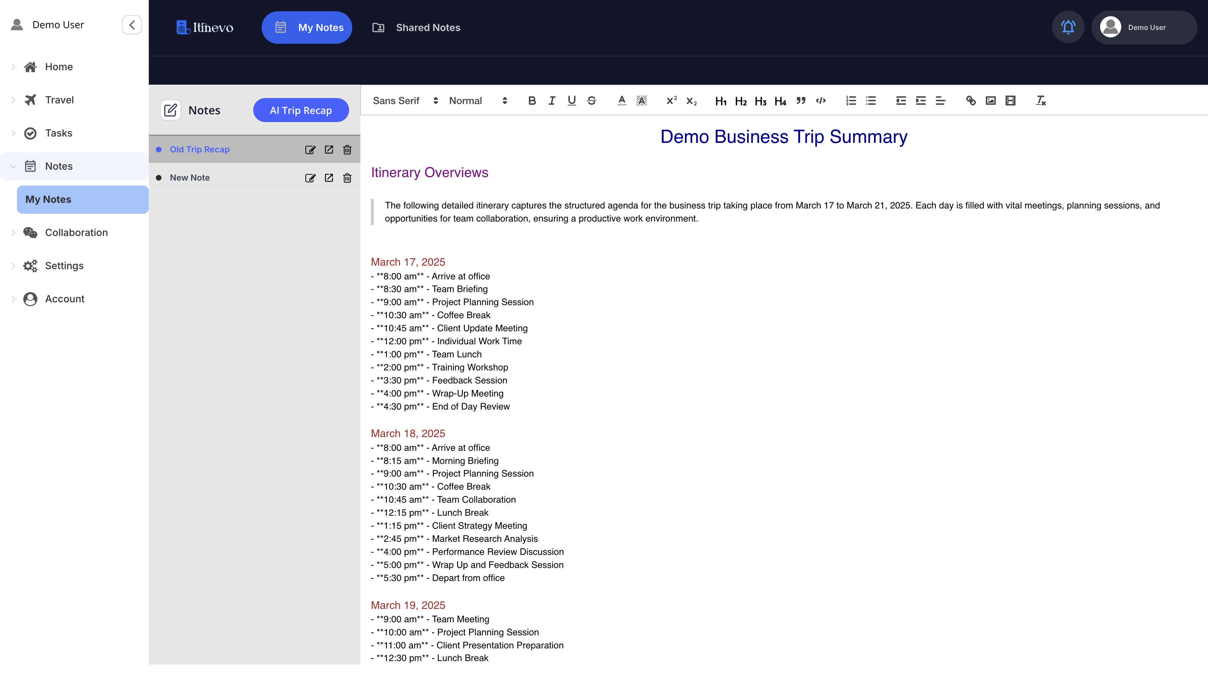Insert a video into the note
Image resolution: width=1208 pixels, height=678 pixels.
1010,101
